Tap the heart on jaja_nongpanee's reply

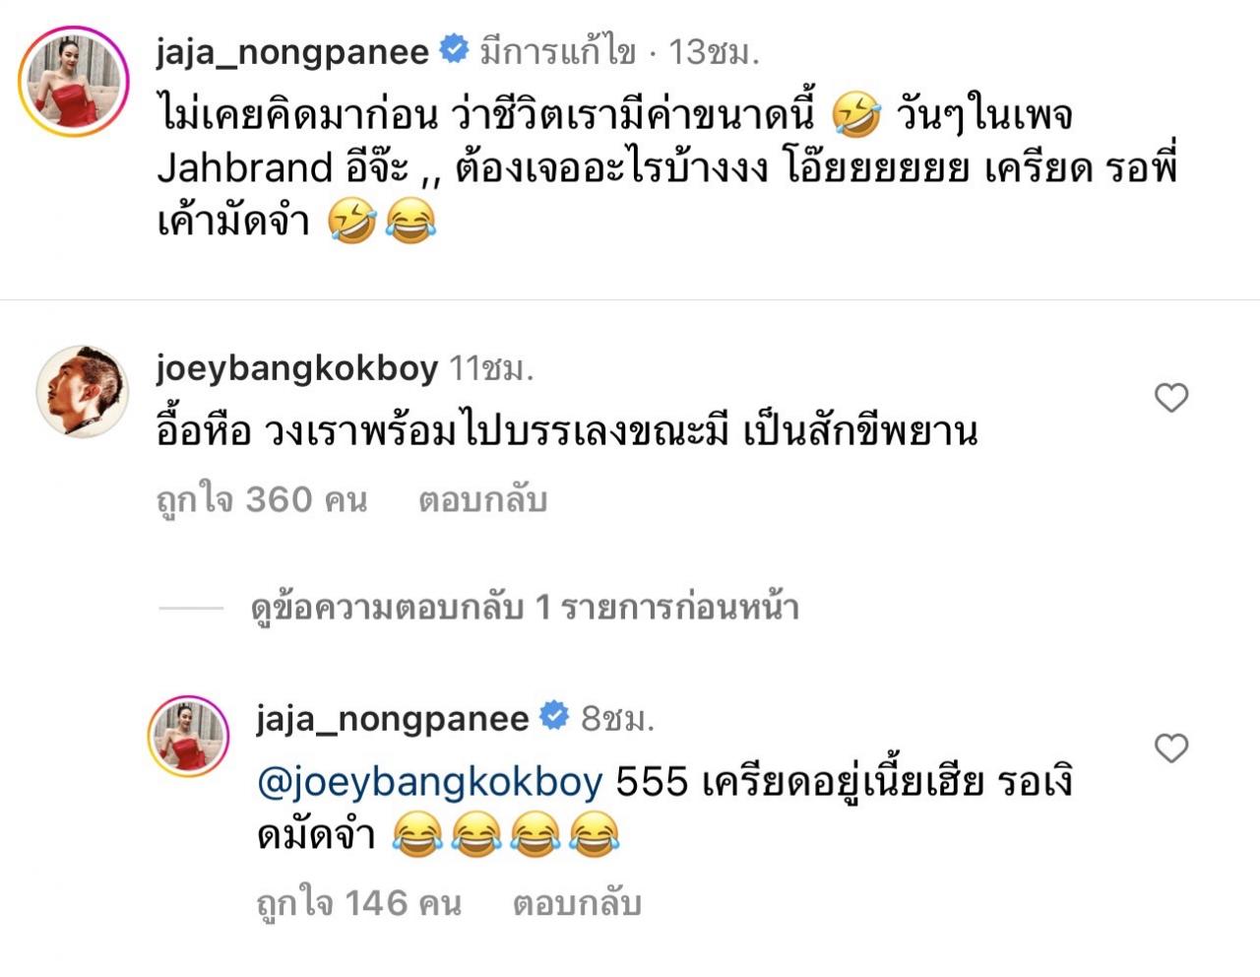click(1170, 749)
